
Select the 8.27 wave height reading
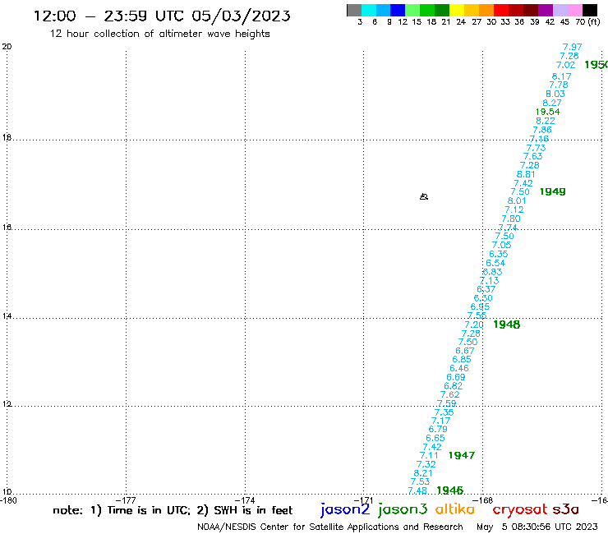point(552,103)
